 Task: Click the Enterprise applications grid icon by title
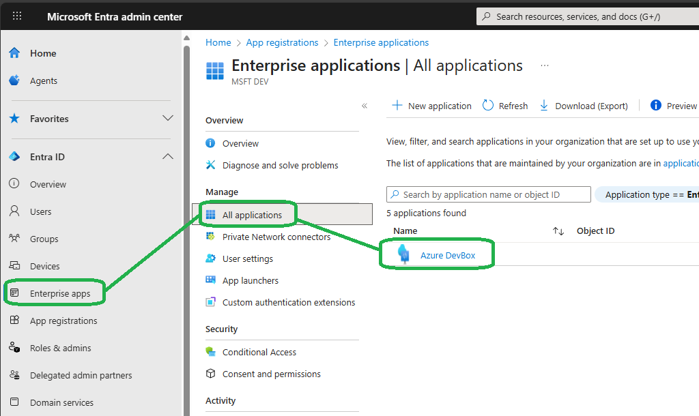215,71
